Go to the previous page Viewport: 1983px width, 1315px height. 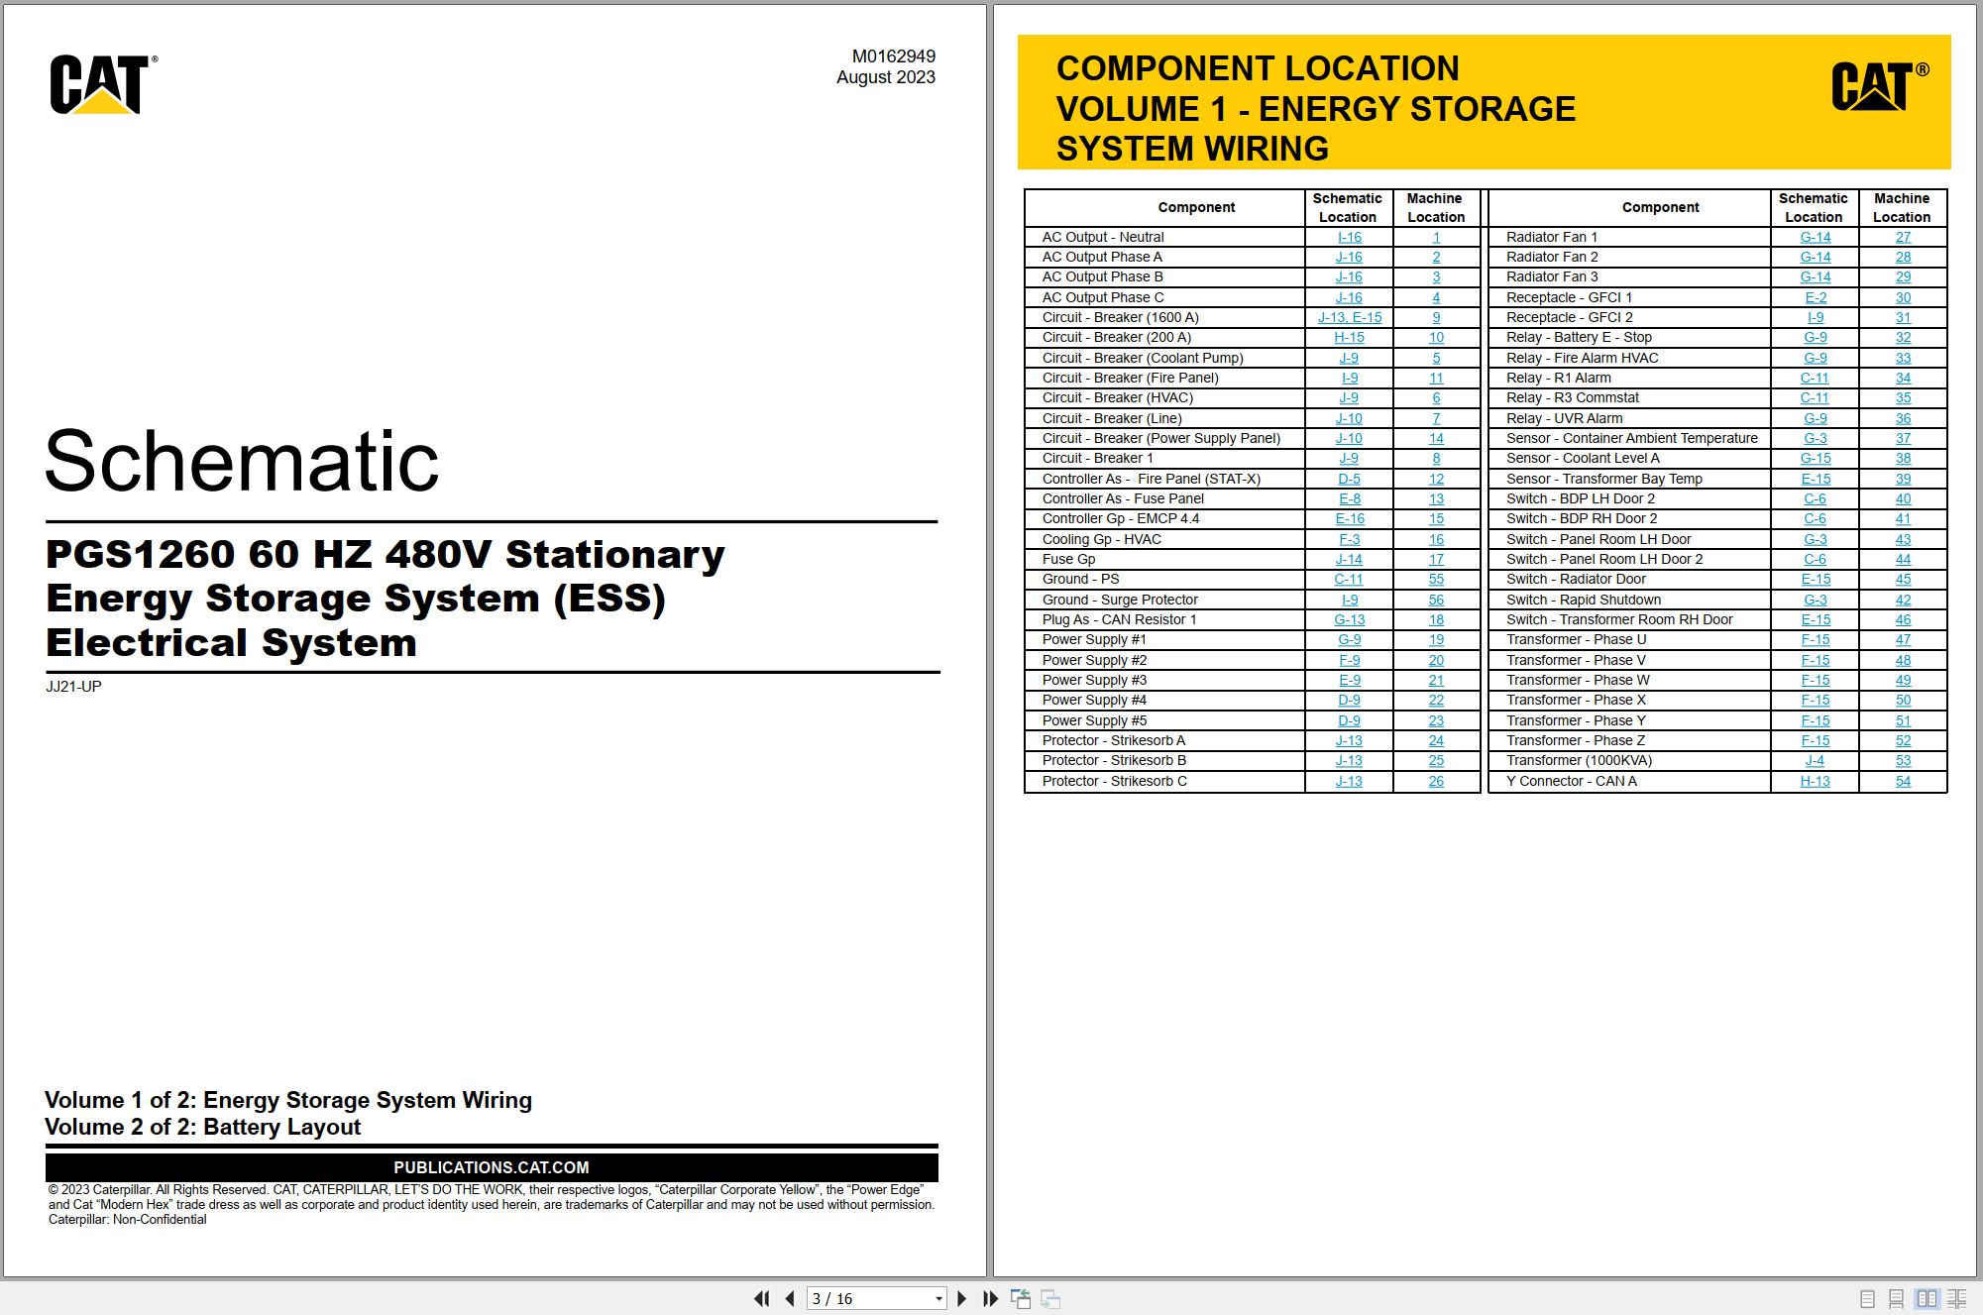click(790, 1298)
